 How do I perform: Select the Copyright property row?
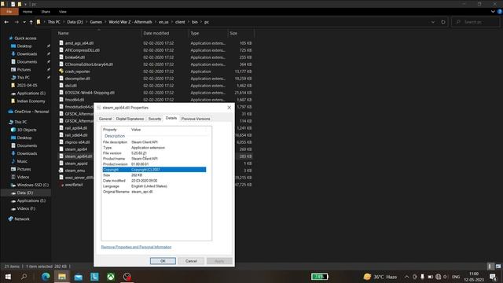(x=154, y=170)
